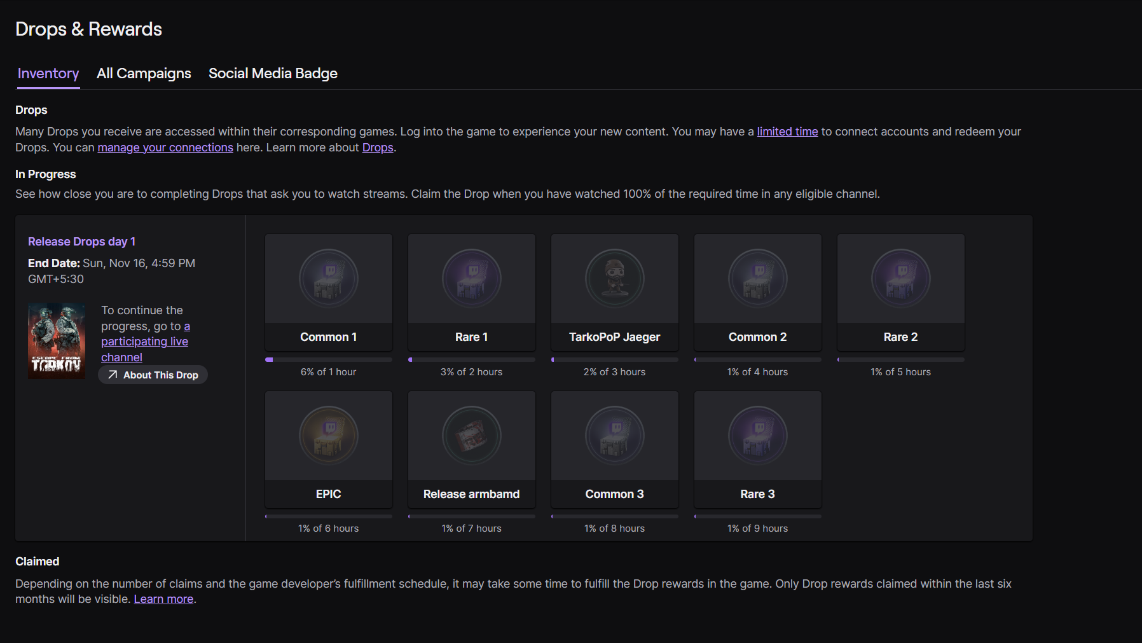
Task: Open the Drops learn more link
Action: click(377, 147)
